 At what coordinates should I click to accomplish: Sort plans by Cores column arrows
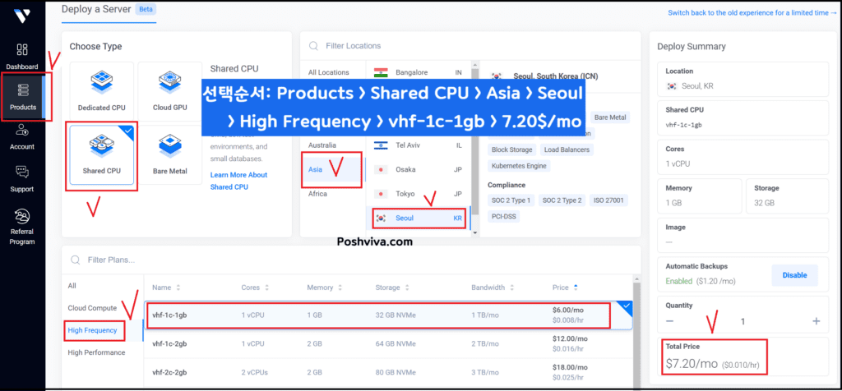pos(266,287)
